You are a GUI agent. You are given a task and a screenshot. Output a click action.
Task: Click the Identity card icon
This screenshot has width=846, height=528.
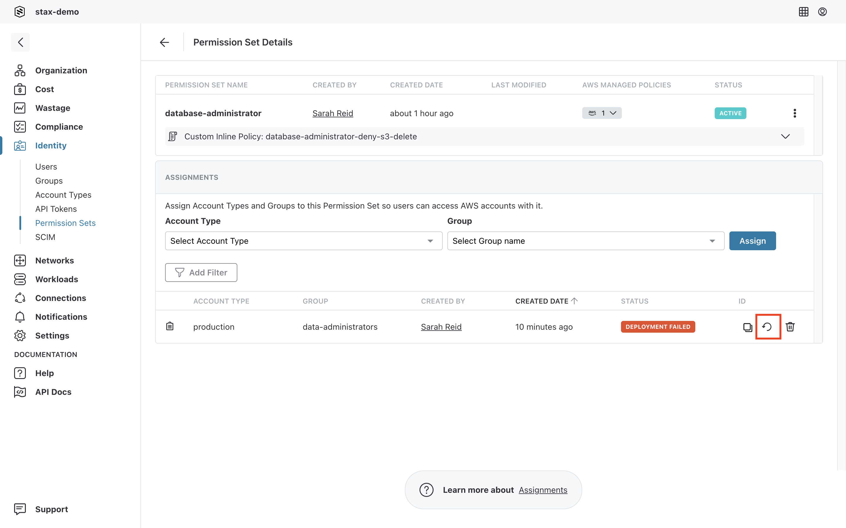click(20, 145)
